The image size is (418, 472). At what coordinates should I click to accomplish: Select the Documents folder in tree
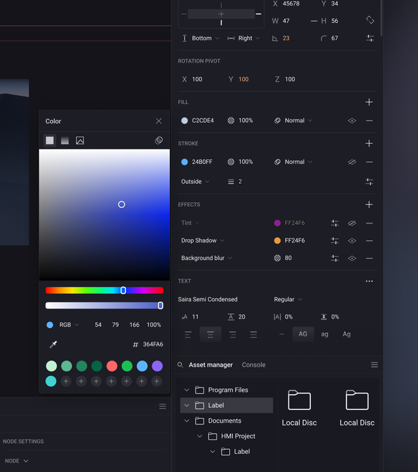[225, 421]
